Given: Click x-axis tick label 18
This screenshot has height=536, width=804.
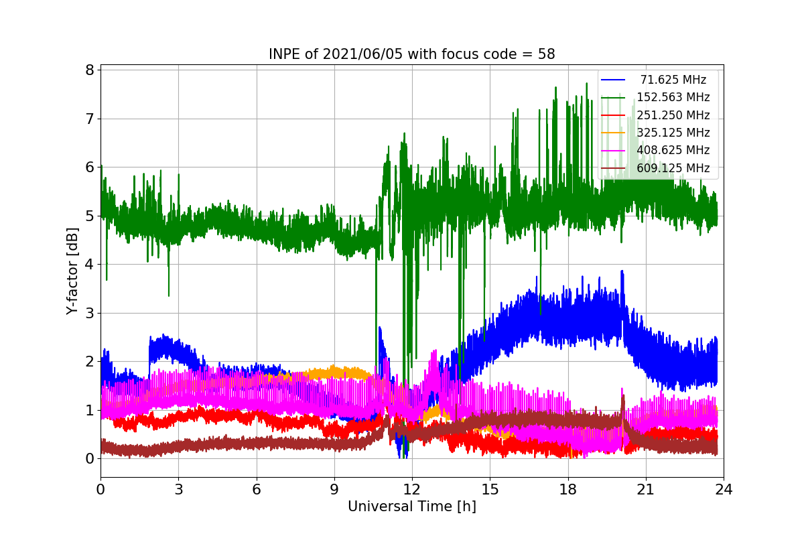Looking at the screenshot, I should coord(567,489).
